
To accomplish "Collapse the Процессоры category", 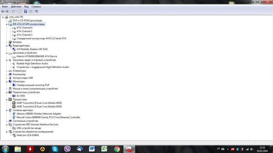I will [6, 99].
